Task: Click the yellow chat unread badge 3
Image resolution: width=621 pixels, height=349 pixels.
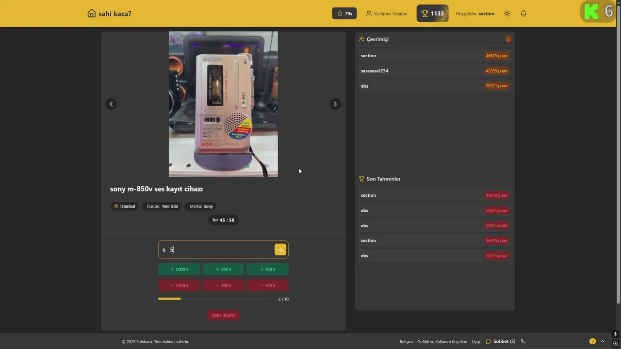Action: click(x=592, y=341)
